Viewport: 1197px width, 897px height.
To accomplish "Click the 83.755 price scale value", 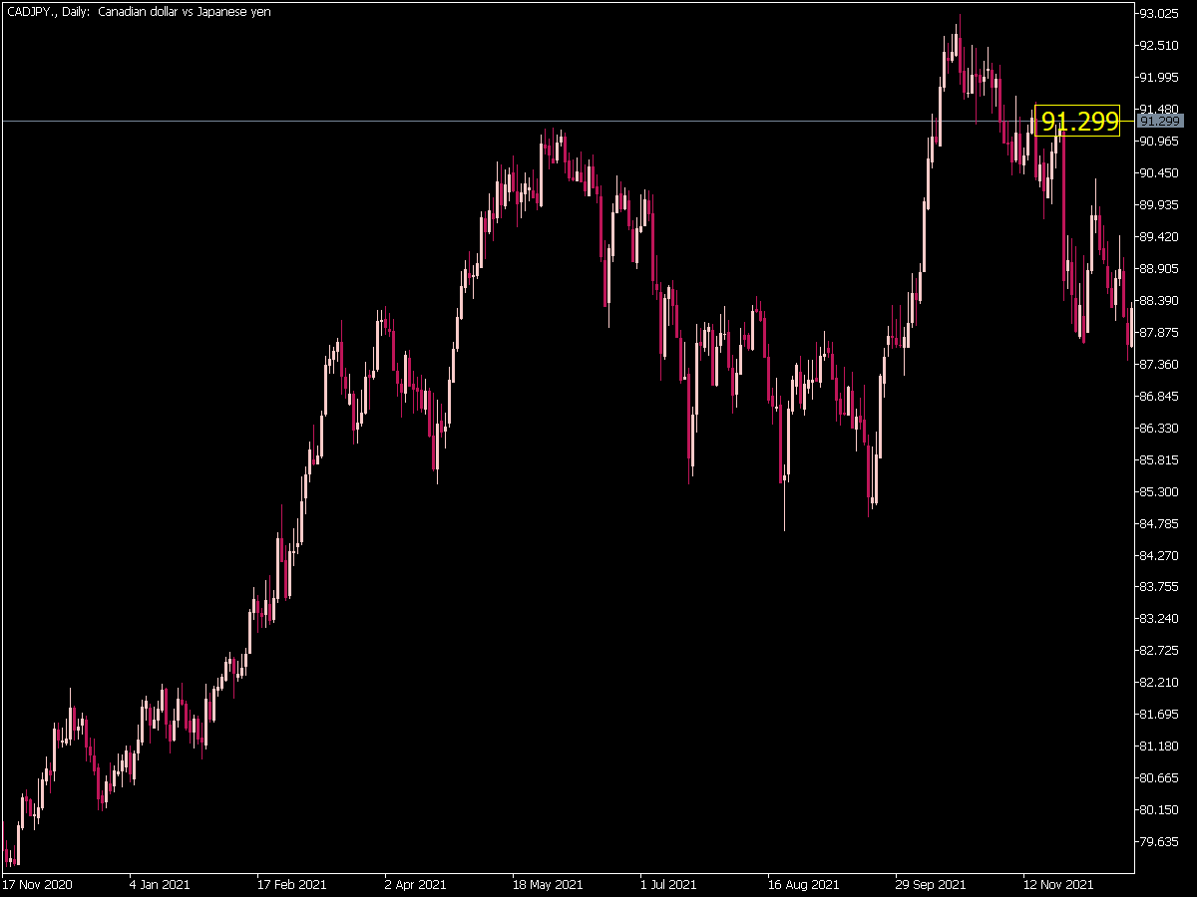I will pyautogui.click(x=1160, y=587).
